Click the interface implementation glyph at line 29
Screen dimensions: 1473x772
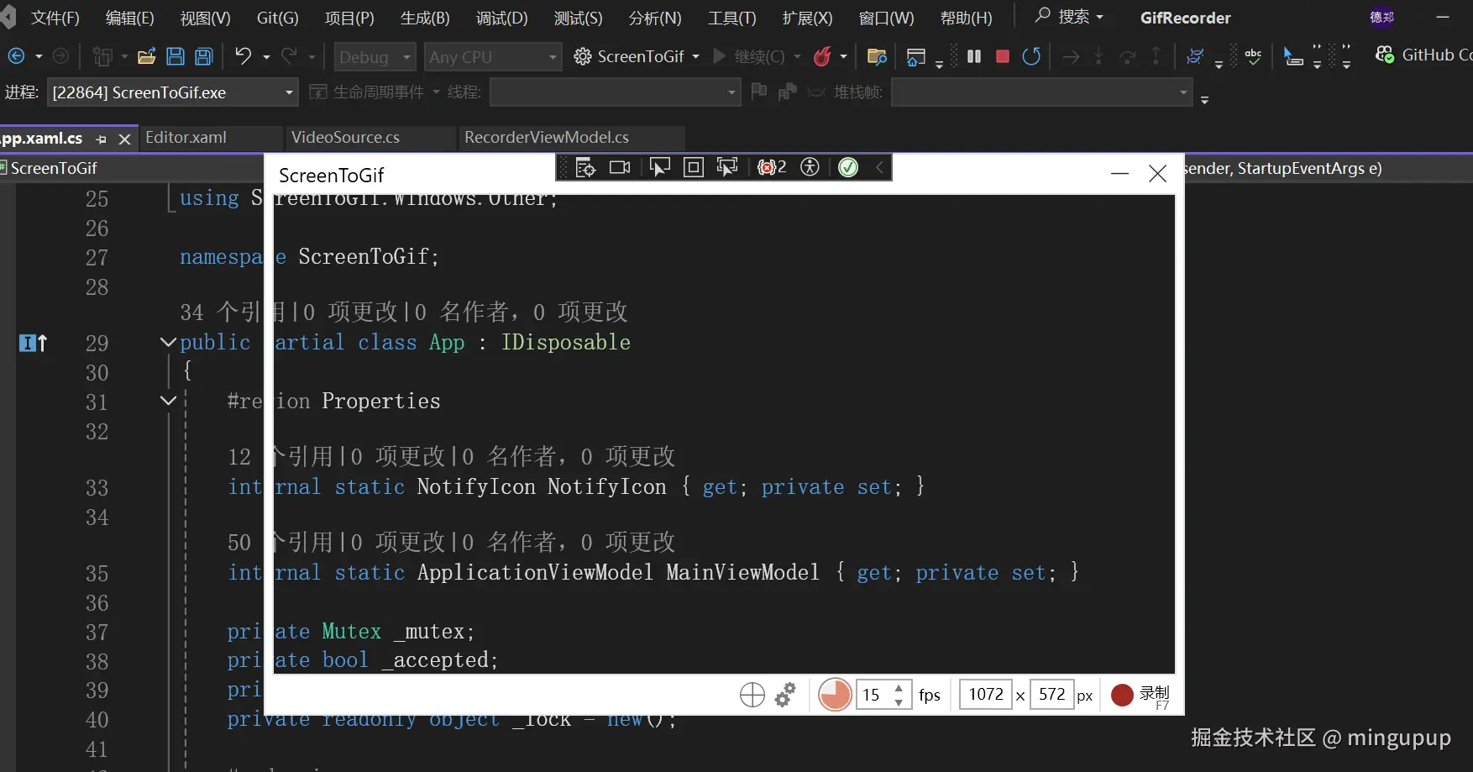pyautogui.click(x=33, y=343)
